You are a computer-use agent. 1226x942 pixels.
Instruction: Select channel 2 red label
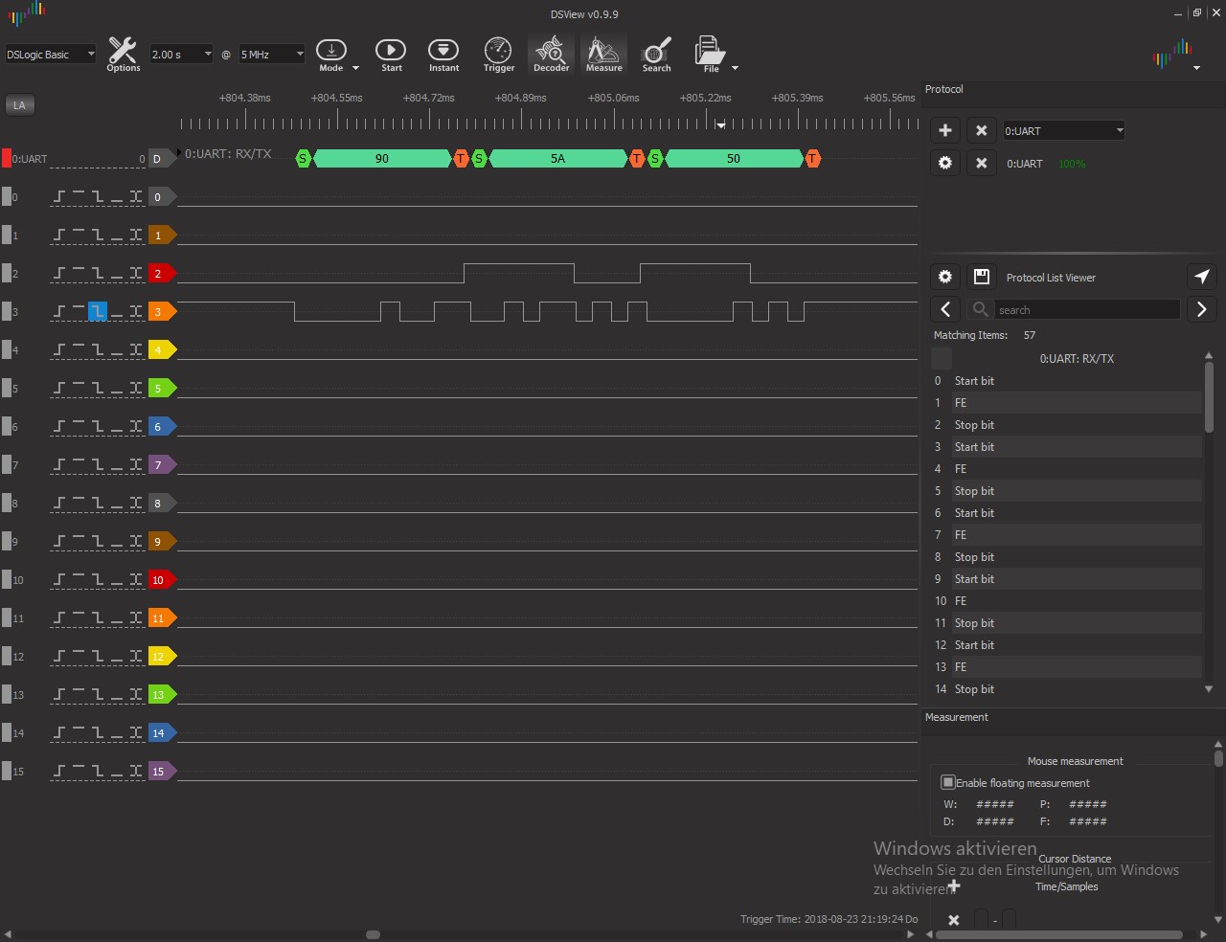(x=161, y=274)
